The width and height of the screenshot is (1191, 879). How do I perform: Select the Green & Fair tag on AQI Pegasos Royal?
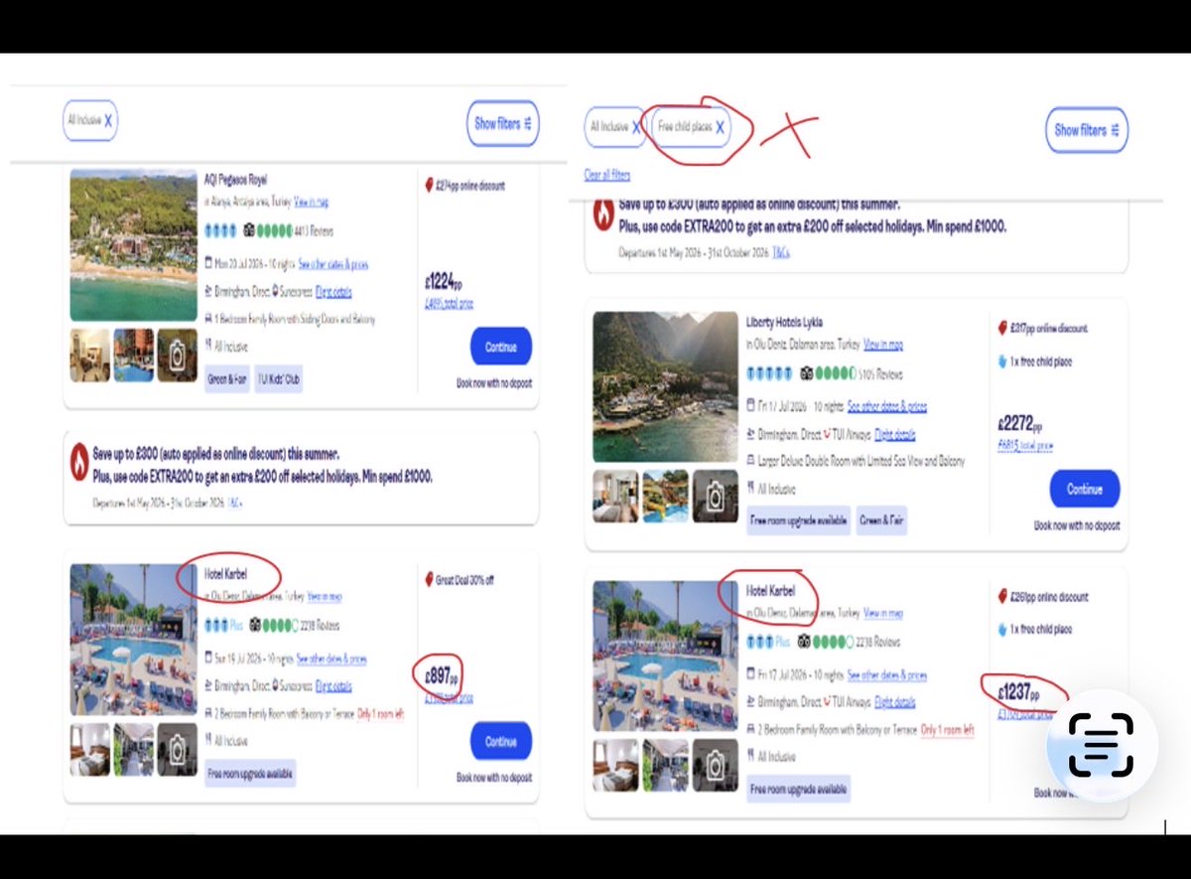click(227, 378)
